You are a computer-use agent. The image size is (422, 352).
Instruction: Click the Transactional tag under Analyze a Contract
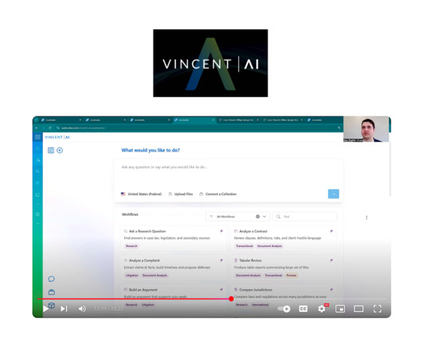pos(244,246)
